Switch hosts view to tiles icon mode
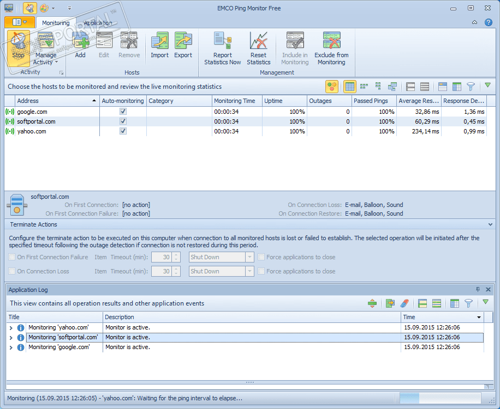 [364, 87]
